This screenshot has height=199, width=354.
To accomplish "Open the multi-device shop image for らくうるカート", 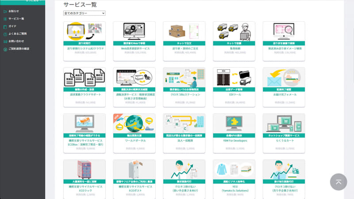I will click(x=284, y=124).
